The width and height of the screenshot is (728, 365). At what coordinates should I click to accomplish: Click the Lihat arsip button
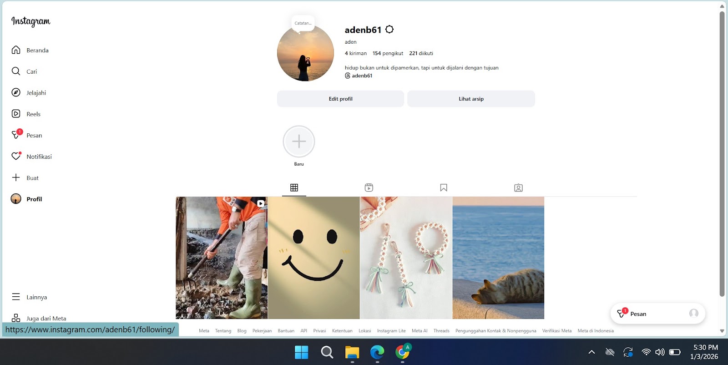pos(471,99)
